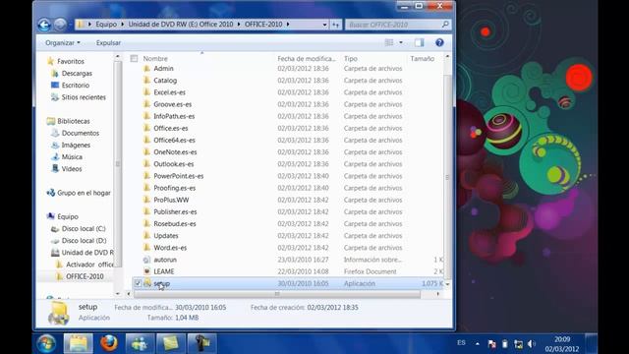Click the large setup icon in details pane

click(x=59, y=313)
